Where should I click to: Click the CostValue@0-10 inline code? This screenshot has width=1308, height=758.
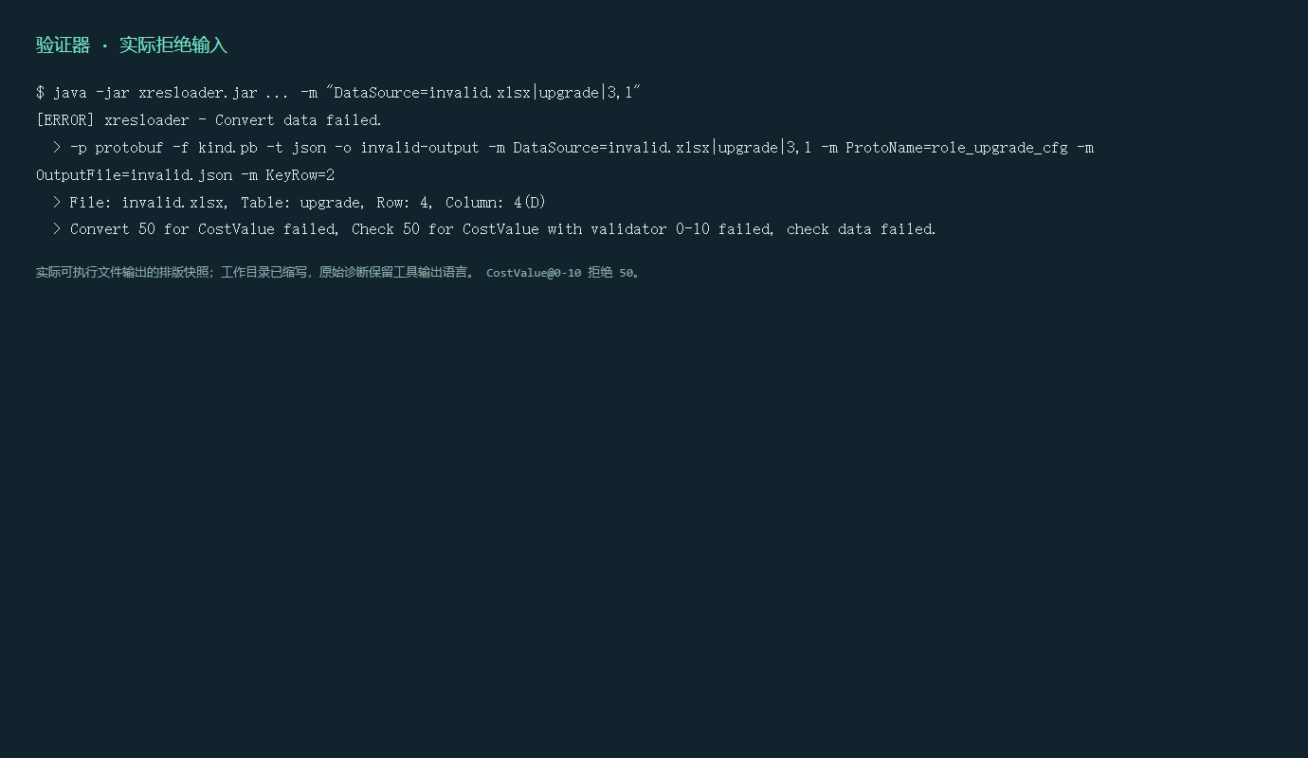[534, 273]
